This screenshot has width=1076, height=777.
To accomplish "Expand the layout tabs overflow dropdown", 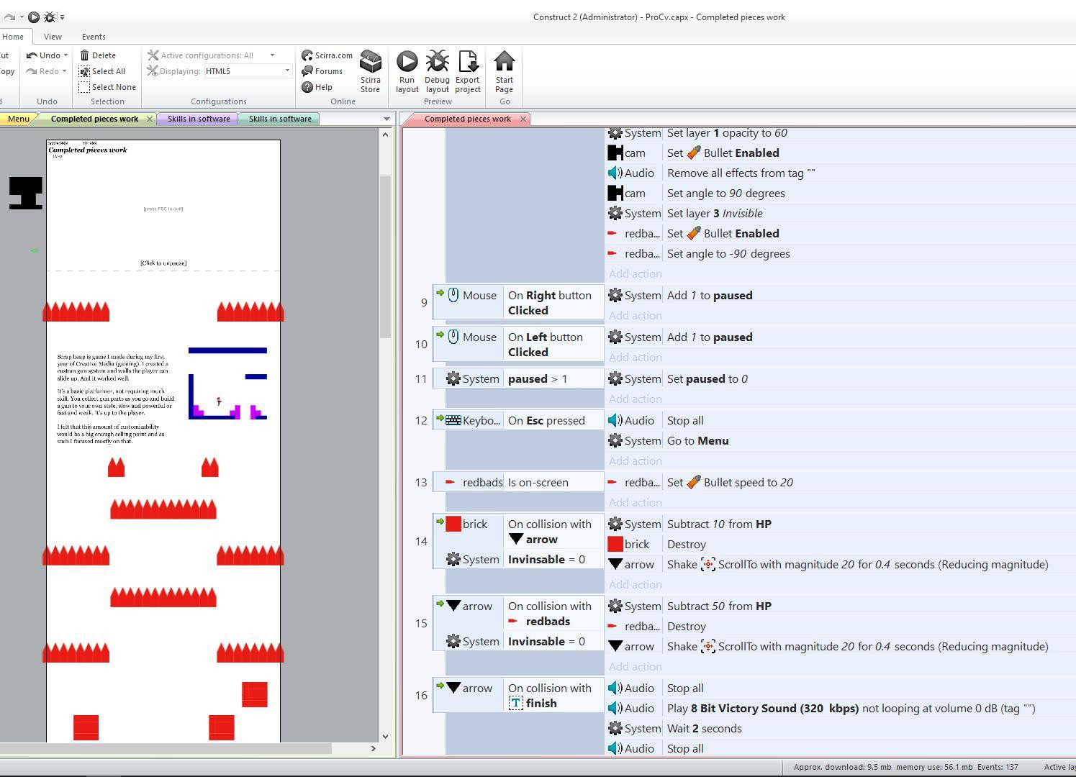I will pyautogui.click(x=386, y=119).
